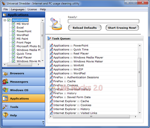Click tree panel scroll right arrow

(x=39, y=65)
